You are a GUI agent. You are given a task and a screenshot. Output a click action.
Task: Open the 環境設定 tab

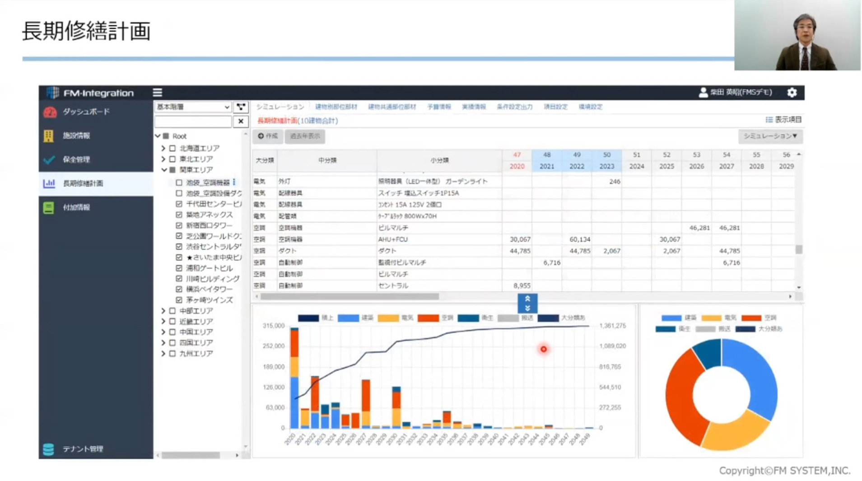[x=591, y=107]
